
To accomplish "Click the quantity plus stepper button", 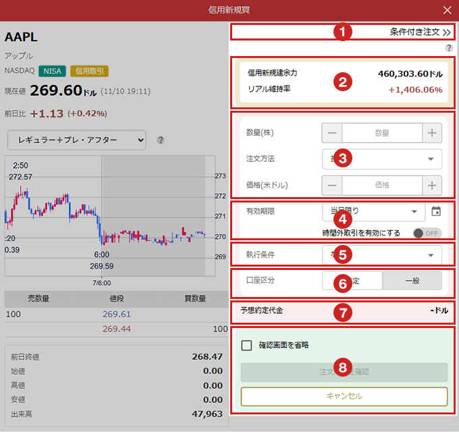I will (432, 133).
